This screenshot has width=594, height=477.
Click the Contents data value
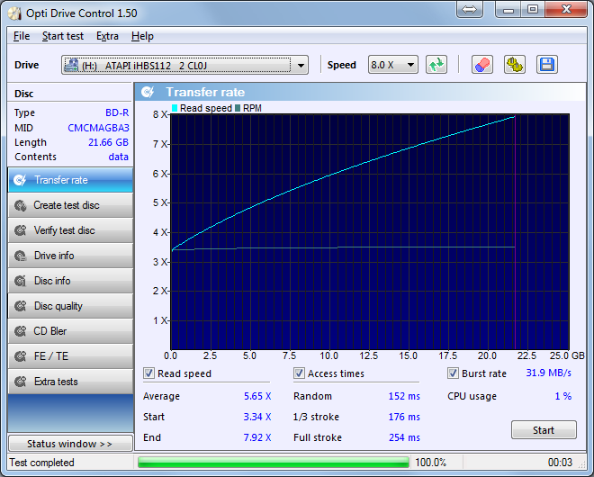(x=118, y=157)
